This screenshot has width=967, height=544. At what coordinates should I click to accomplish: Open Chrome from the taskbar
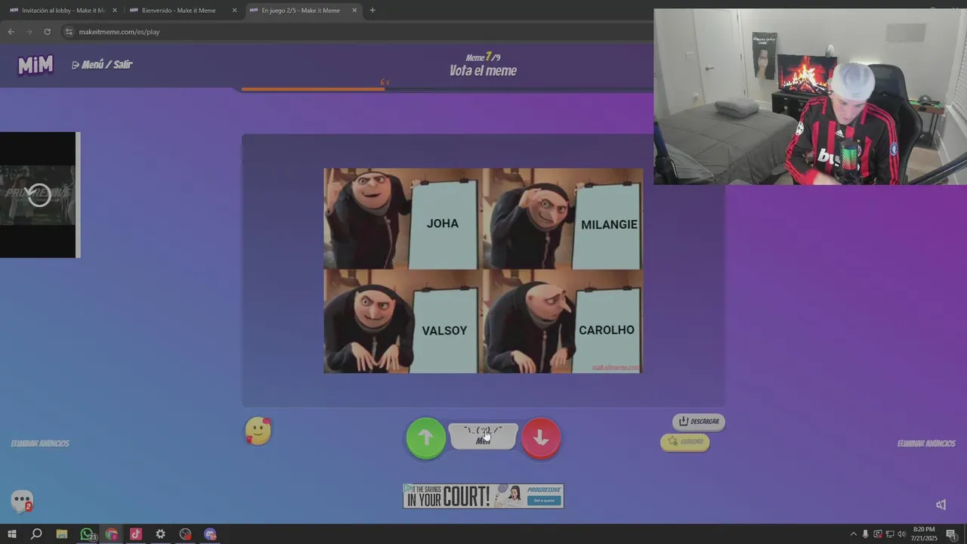(x=112, y=534)
